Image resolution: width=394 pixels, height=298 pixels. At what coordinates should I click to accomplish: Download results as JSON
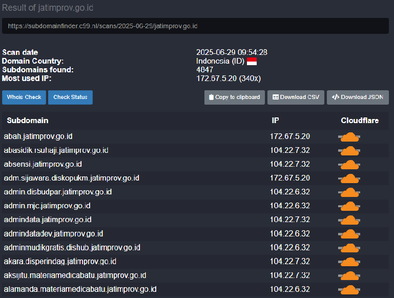(x=358, y=97)
